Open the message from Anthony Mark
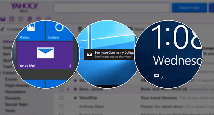This screenshot has width=214, height=115. 91,106
